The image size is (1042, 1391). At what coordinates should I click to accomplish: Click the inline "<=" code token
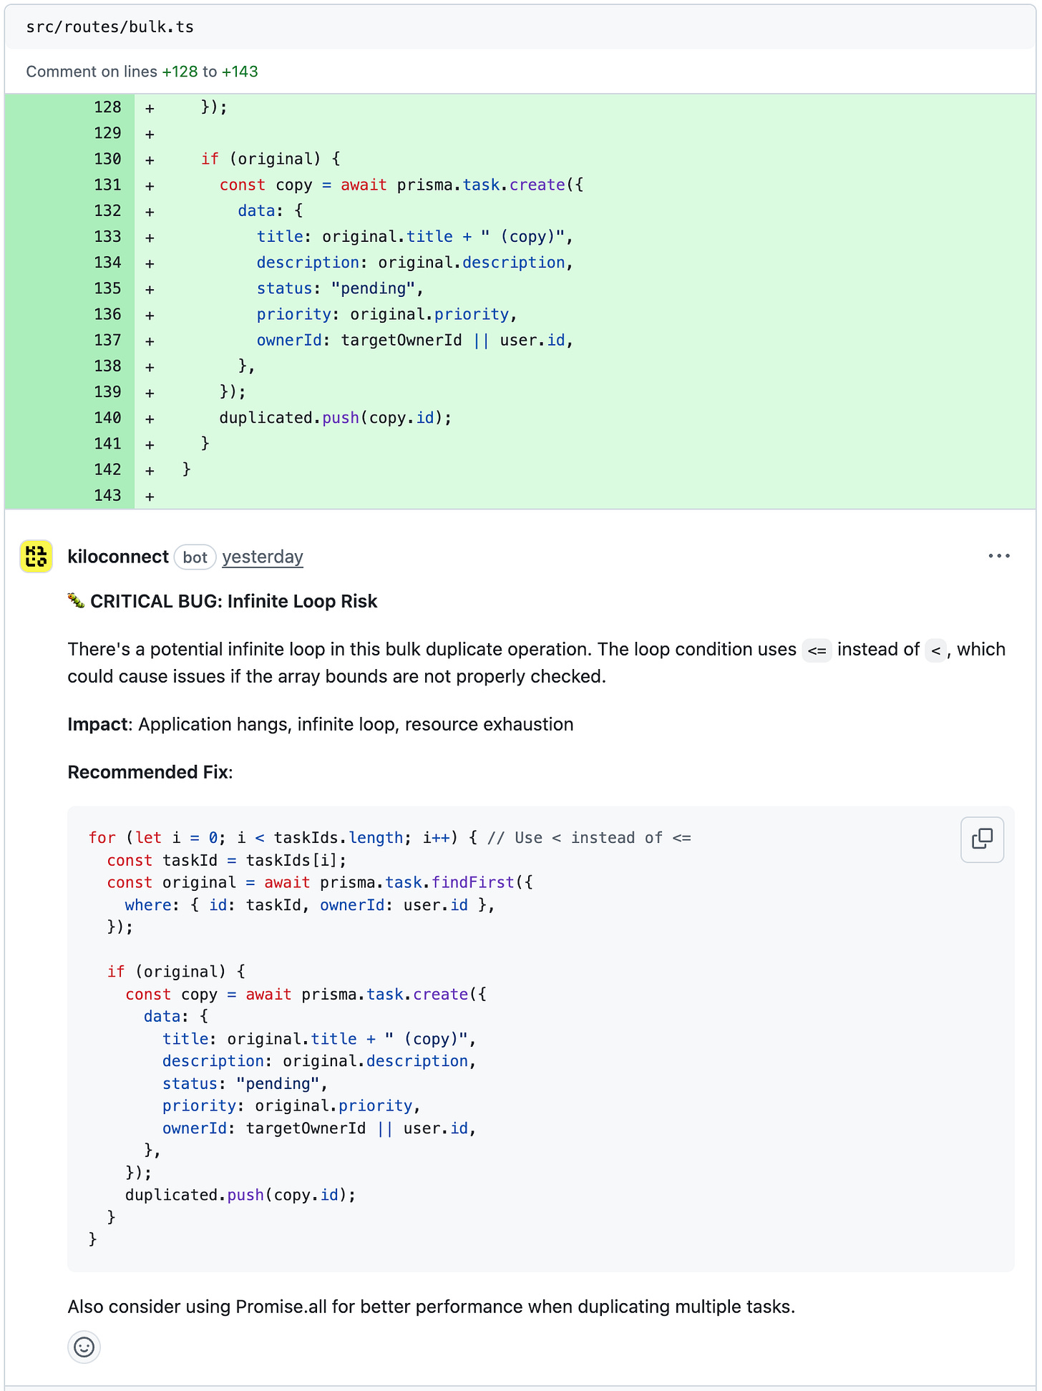817,650
